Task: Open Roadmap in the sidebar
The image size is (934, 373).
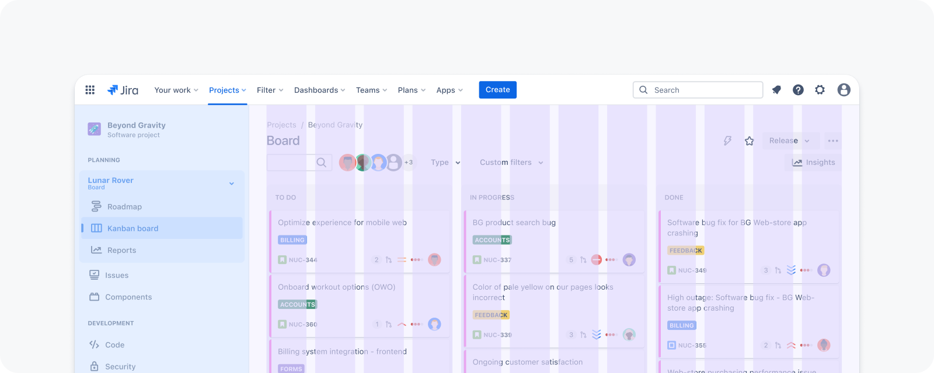Action: tap(162, 207)
